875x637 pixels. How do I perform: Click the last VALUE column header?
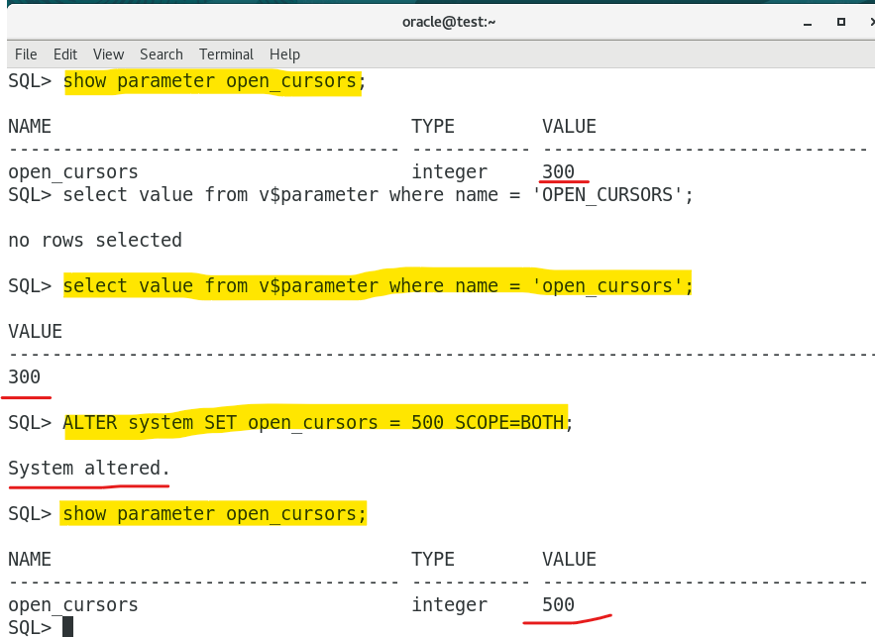pos(569,560)
